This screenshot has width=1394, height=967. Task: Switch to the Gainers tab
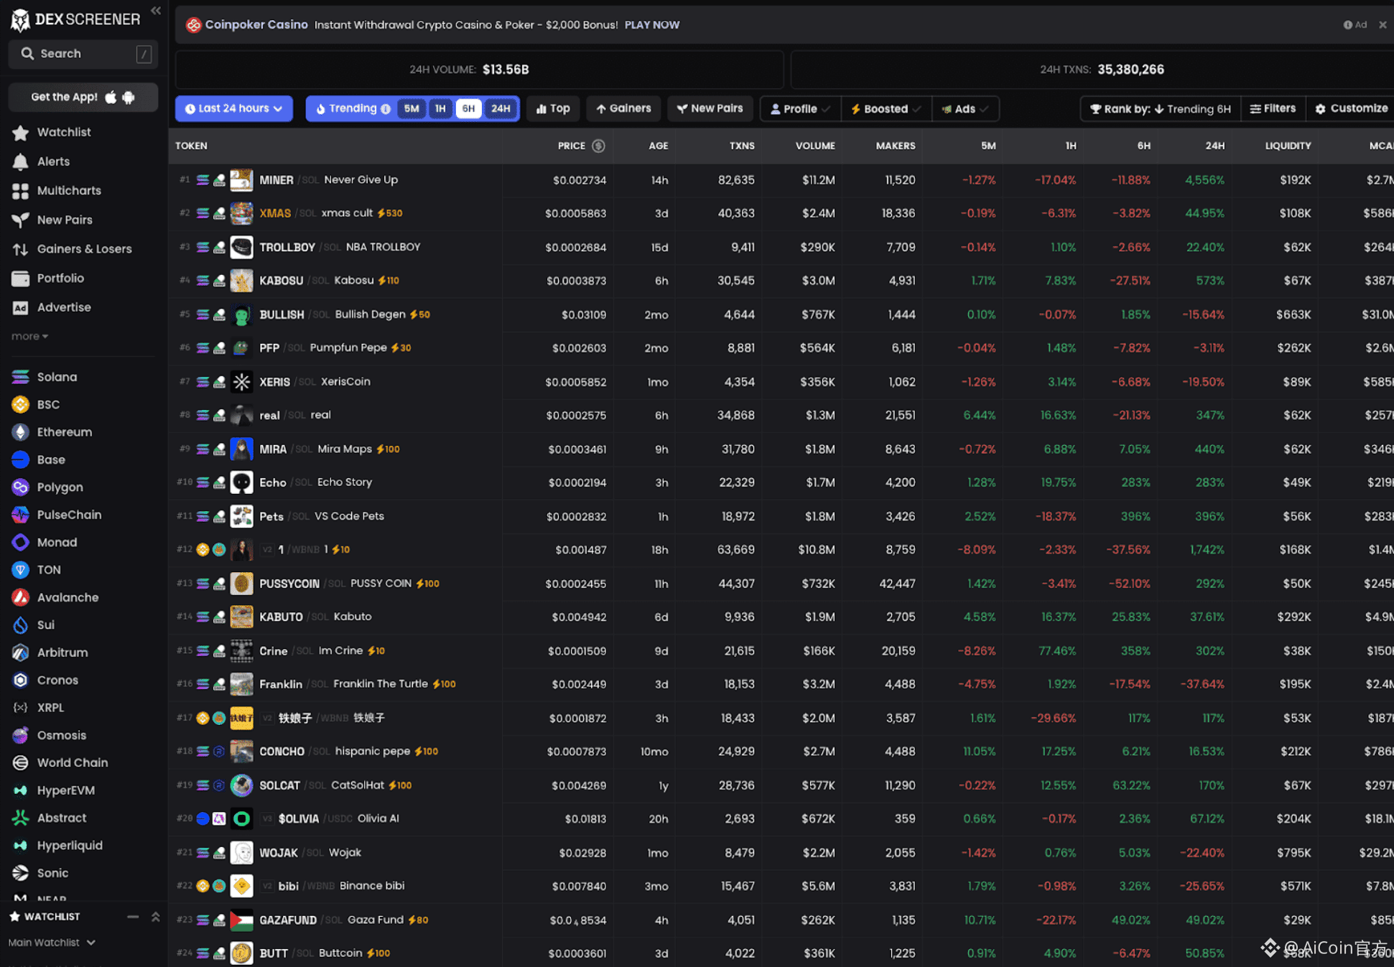tap(623, 109)
